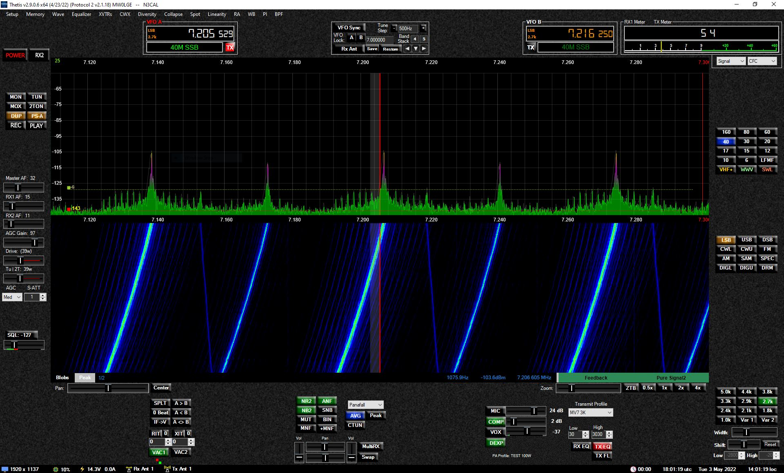Image resolution: width=784 pixels, height=473 pixels.
Task: Increase TX filter Low value stepper
Action: coord(586,433)
